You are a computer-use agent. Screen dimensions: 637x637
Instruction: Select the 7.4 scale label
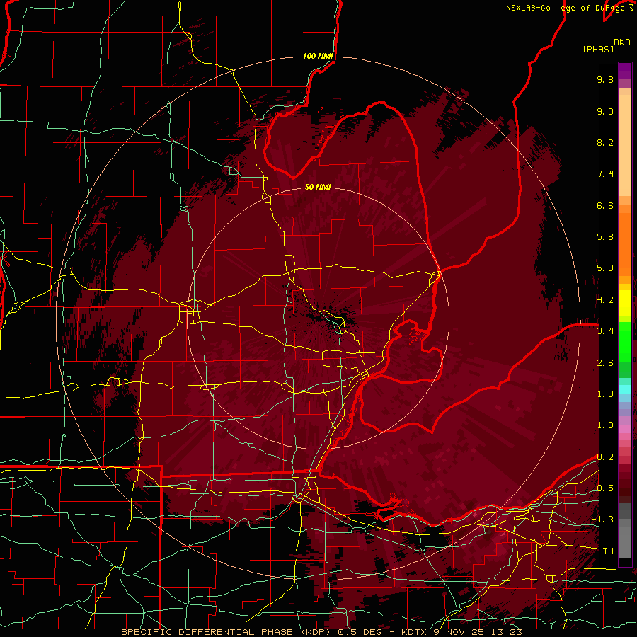pyautogui.click(x=605, y=174)
